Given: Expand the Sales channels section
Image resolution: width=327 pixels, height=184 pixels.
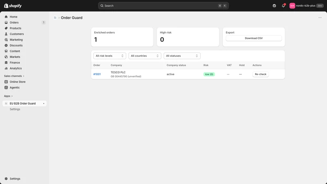Looking at the screenshot, I should coord(14,76).
